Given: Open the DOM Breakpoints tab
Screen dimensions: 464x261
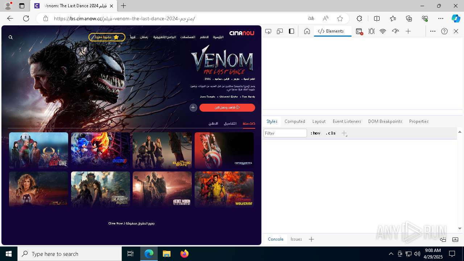Looking at the screenshot, I should (385, 121).
